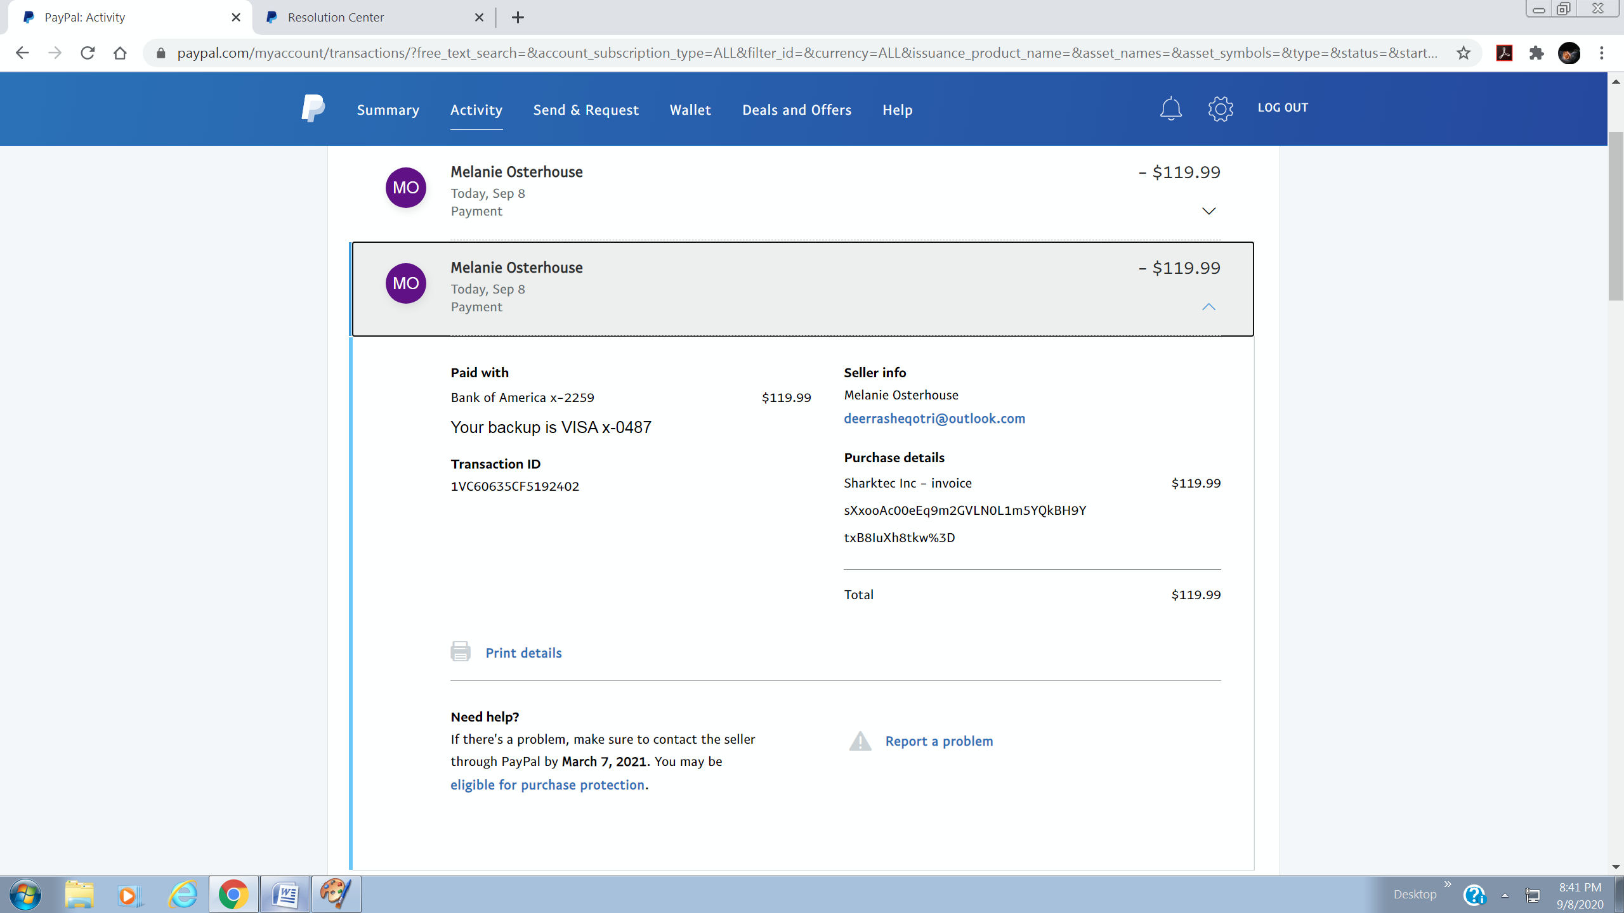This screenshot has height=913, width=1624.
Task: Open eligible for purchase protection link
Action: [547, 785]
